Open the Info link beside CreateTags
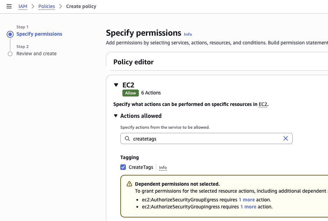The height and width of the screenshot is (221, 328). coord(163,168)
